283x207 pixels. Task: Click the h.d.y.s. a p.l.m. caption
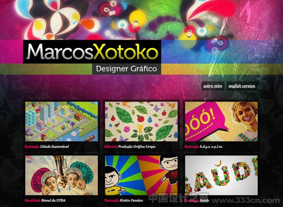pos(211,147)
